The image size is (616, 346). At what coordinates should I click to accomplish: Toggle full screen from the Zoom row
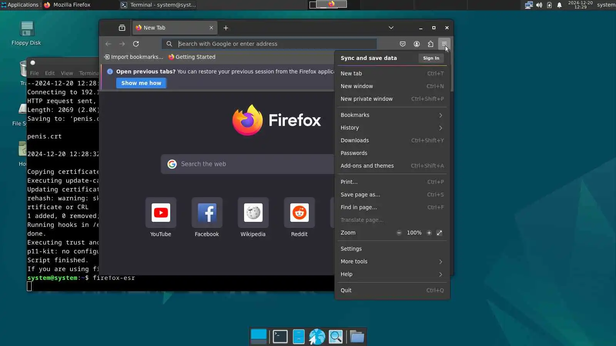439,233
